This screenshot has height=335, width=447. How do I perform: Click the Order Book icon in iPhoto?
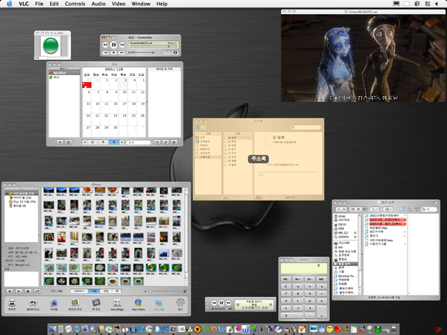tap(96, 304)
